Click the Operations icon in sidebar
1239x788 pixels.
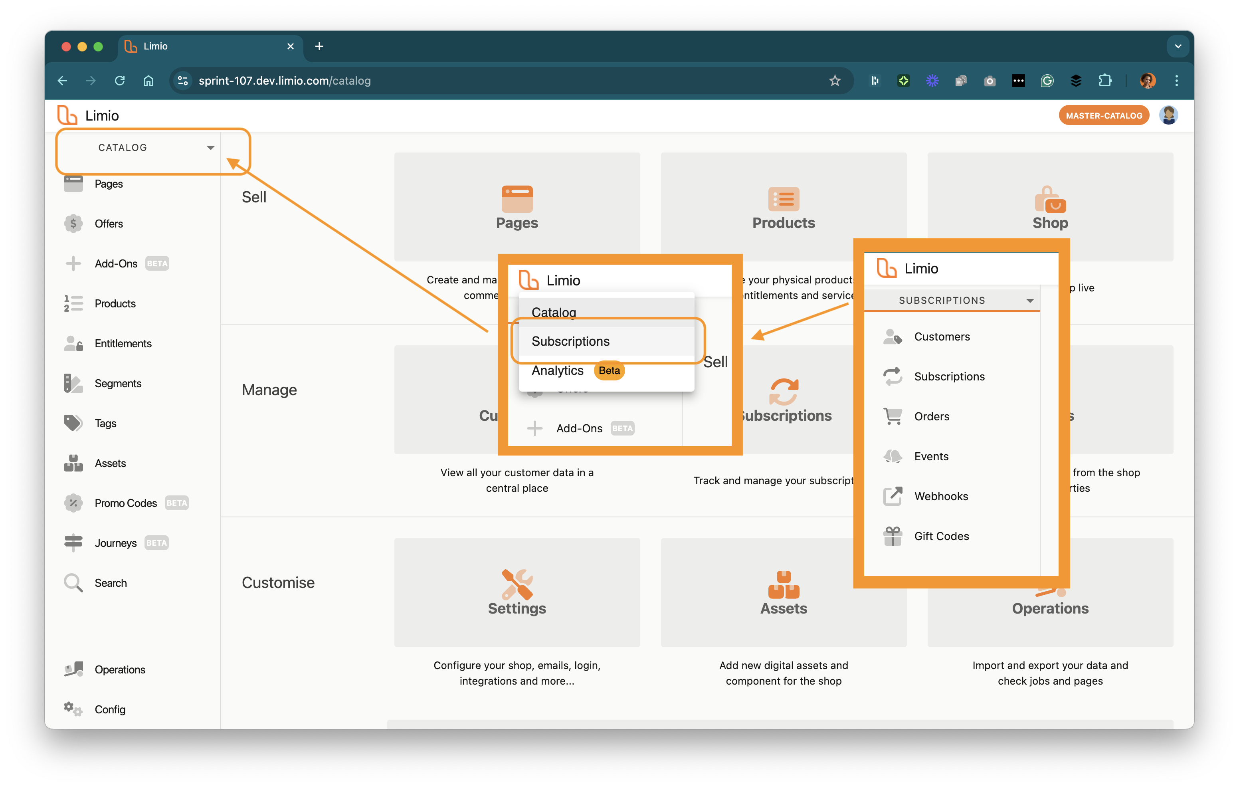73,669
